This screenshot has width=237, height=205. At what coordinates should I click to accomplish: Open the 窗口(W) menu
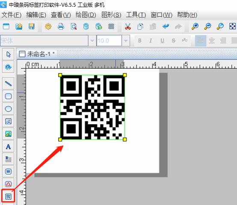(x=161, y=15)
